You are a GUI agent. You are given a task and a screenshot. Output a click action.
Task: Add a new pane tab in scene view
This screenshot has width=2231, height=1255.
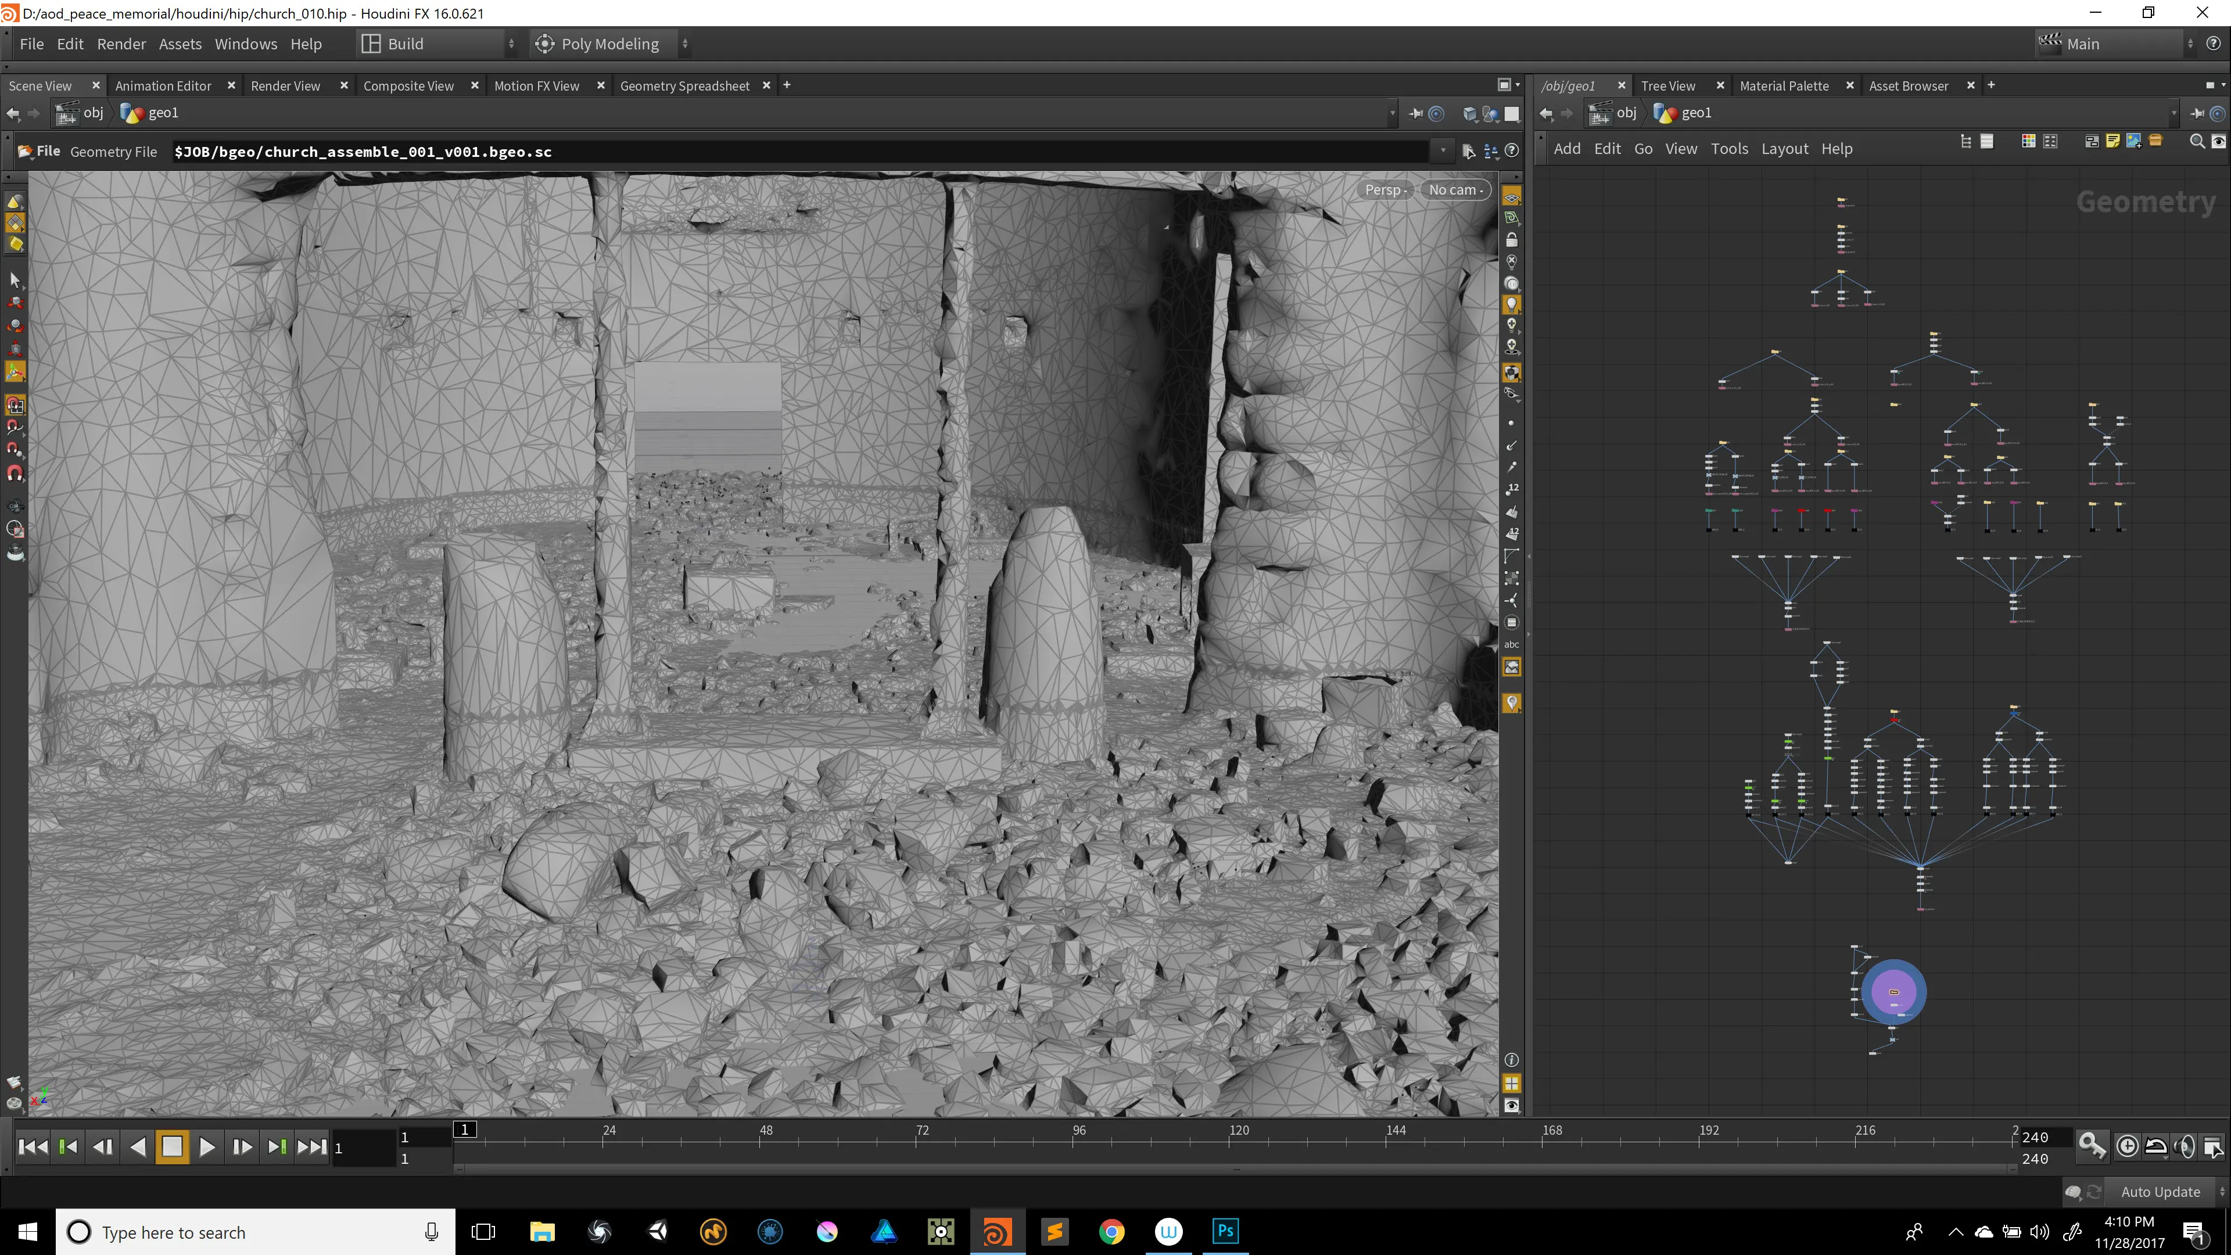coord(787,85)
